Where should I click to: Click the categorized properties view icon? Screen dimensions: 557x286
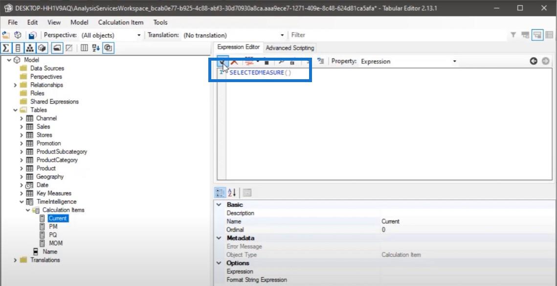[220, 193]
